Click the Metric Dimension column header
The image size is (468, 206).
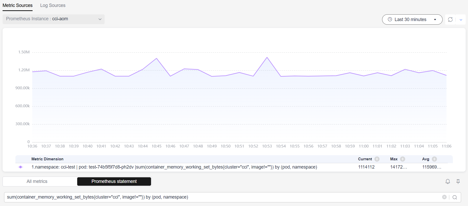[47, 159]
